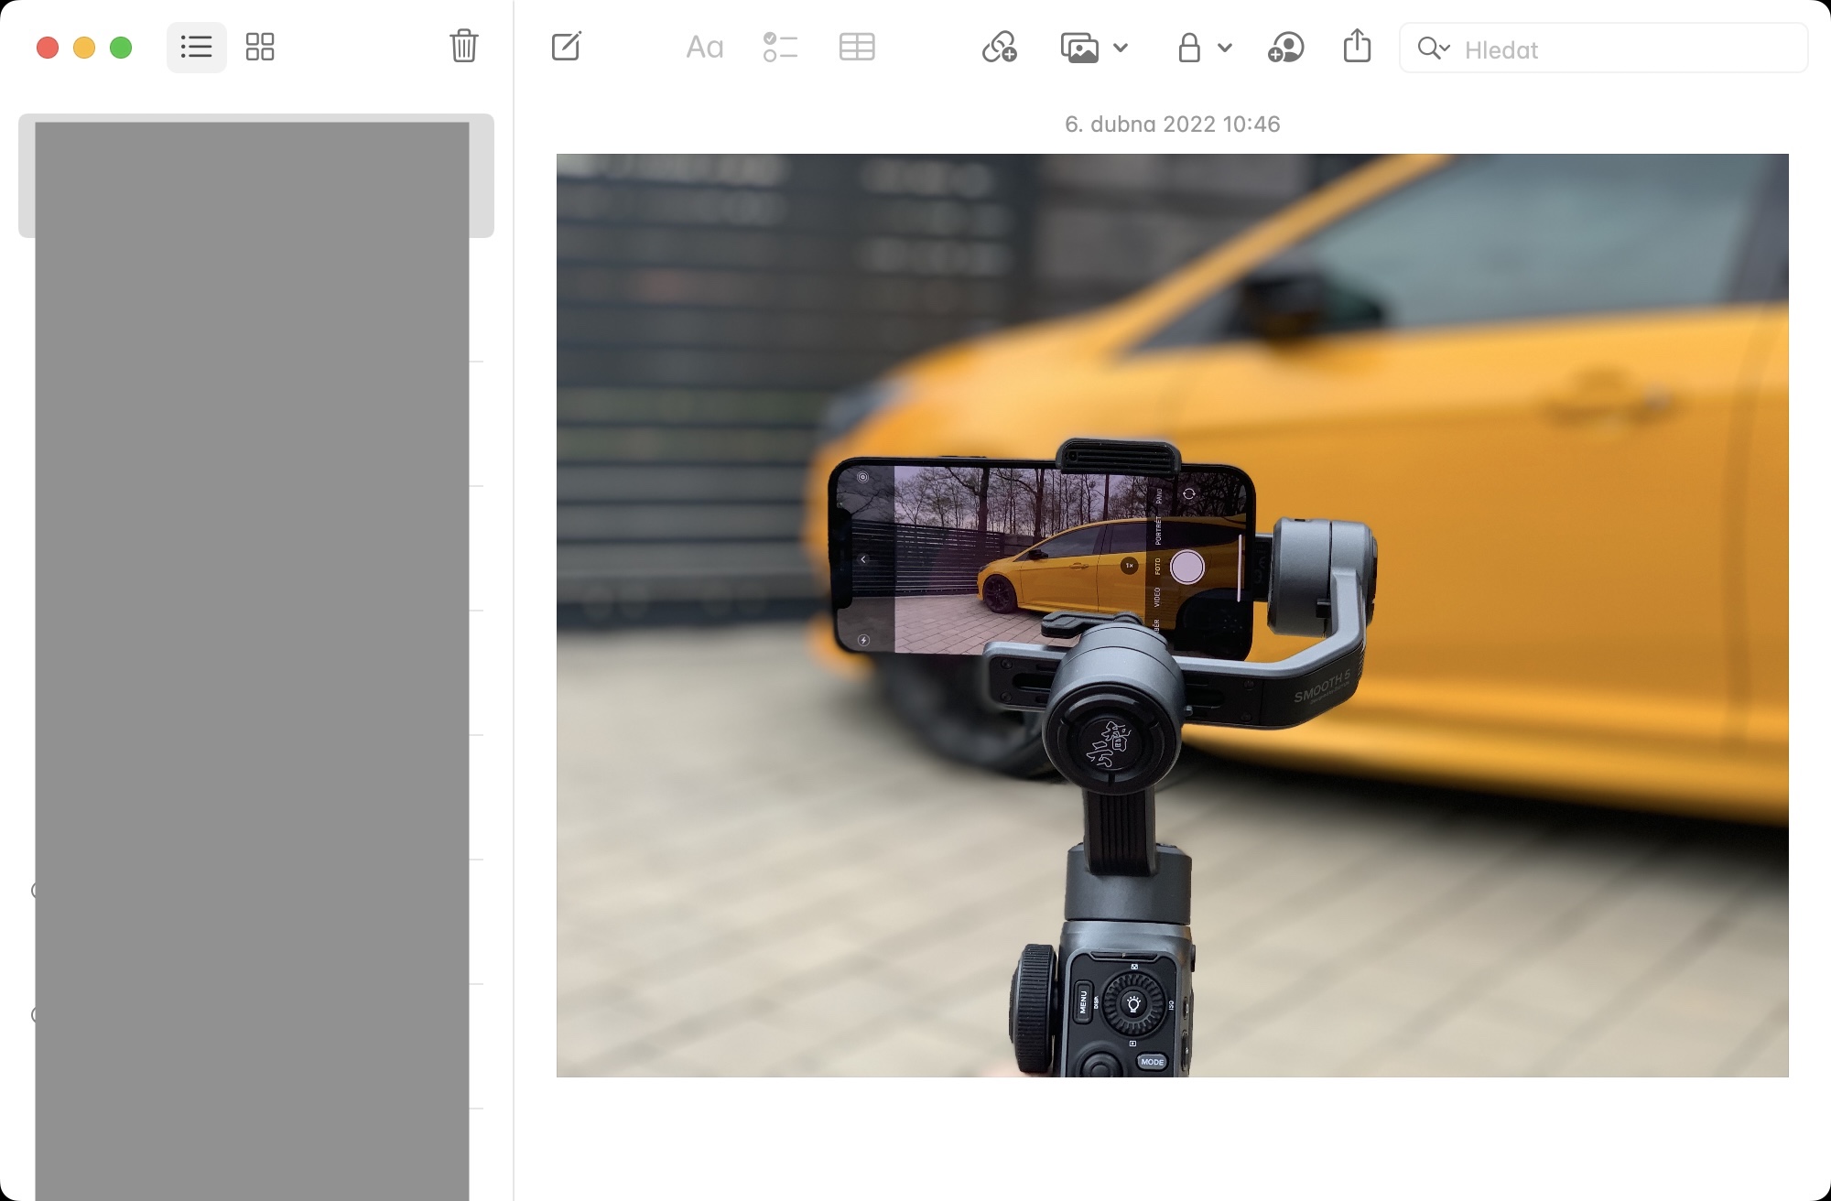Minimize the window with yellow button
This screenshot has height=1201, width=1831.
(84, 48)
